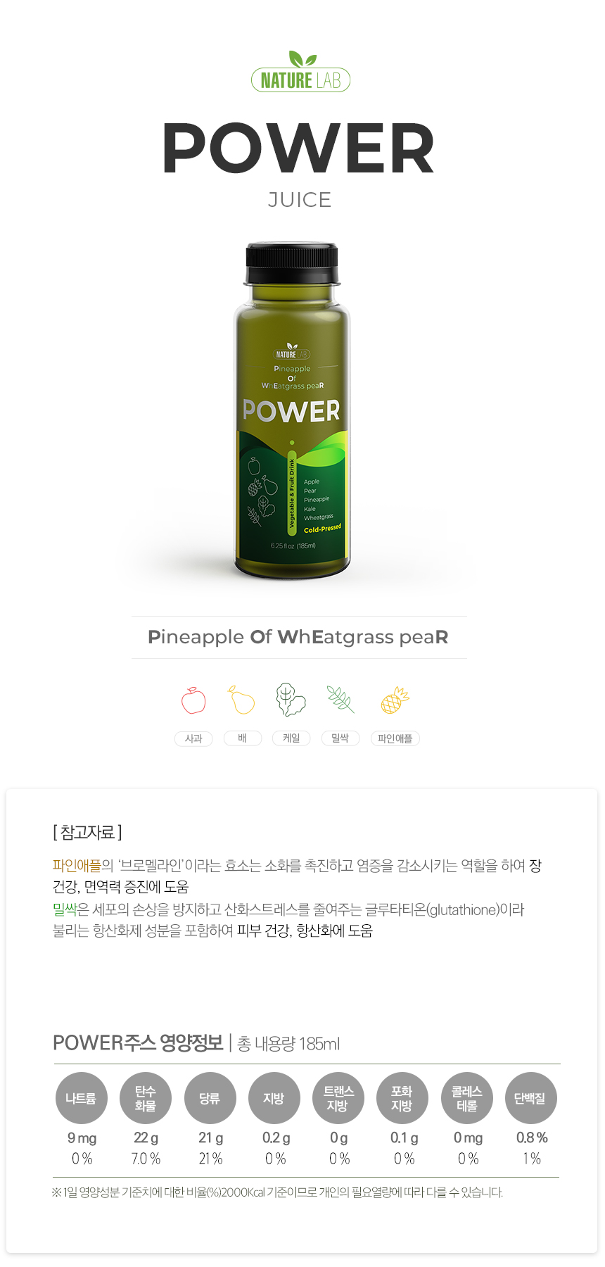The image size is (605, 1267).
Task: Click the 단백질 nutrition circle
Action: [531, 1098]
